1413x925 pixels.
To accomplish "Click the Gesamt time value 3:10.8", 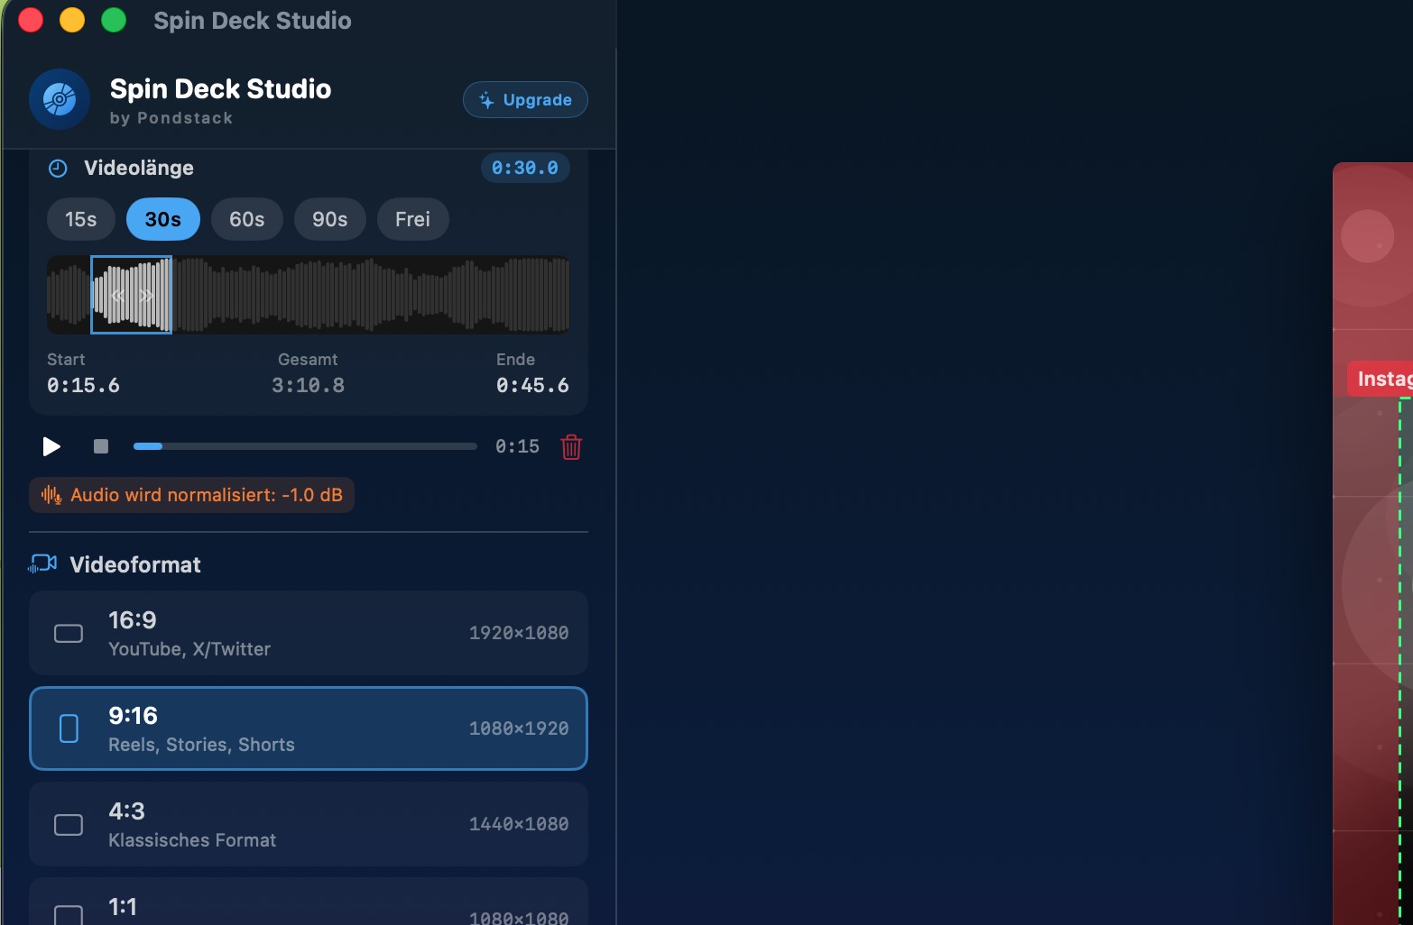I will point(309,386).
